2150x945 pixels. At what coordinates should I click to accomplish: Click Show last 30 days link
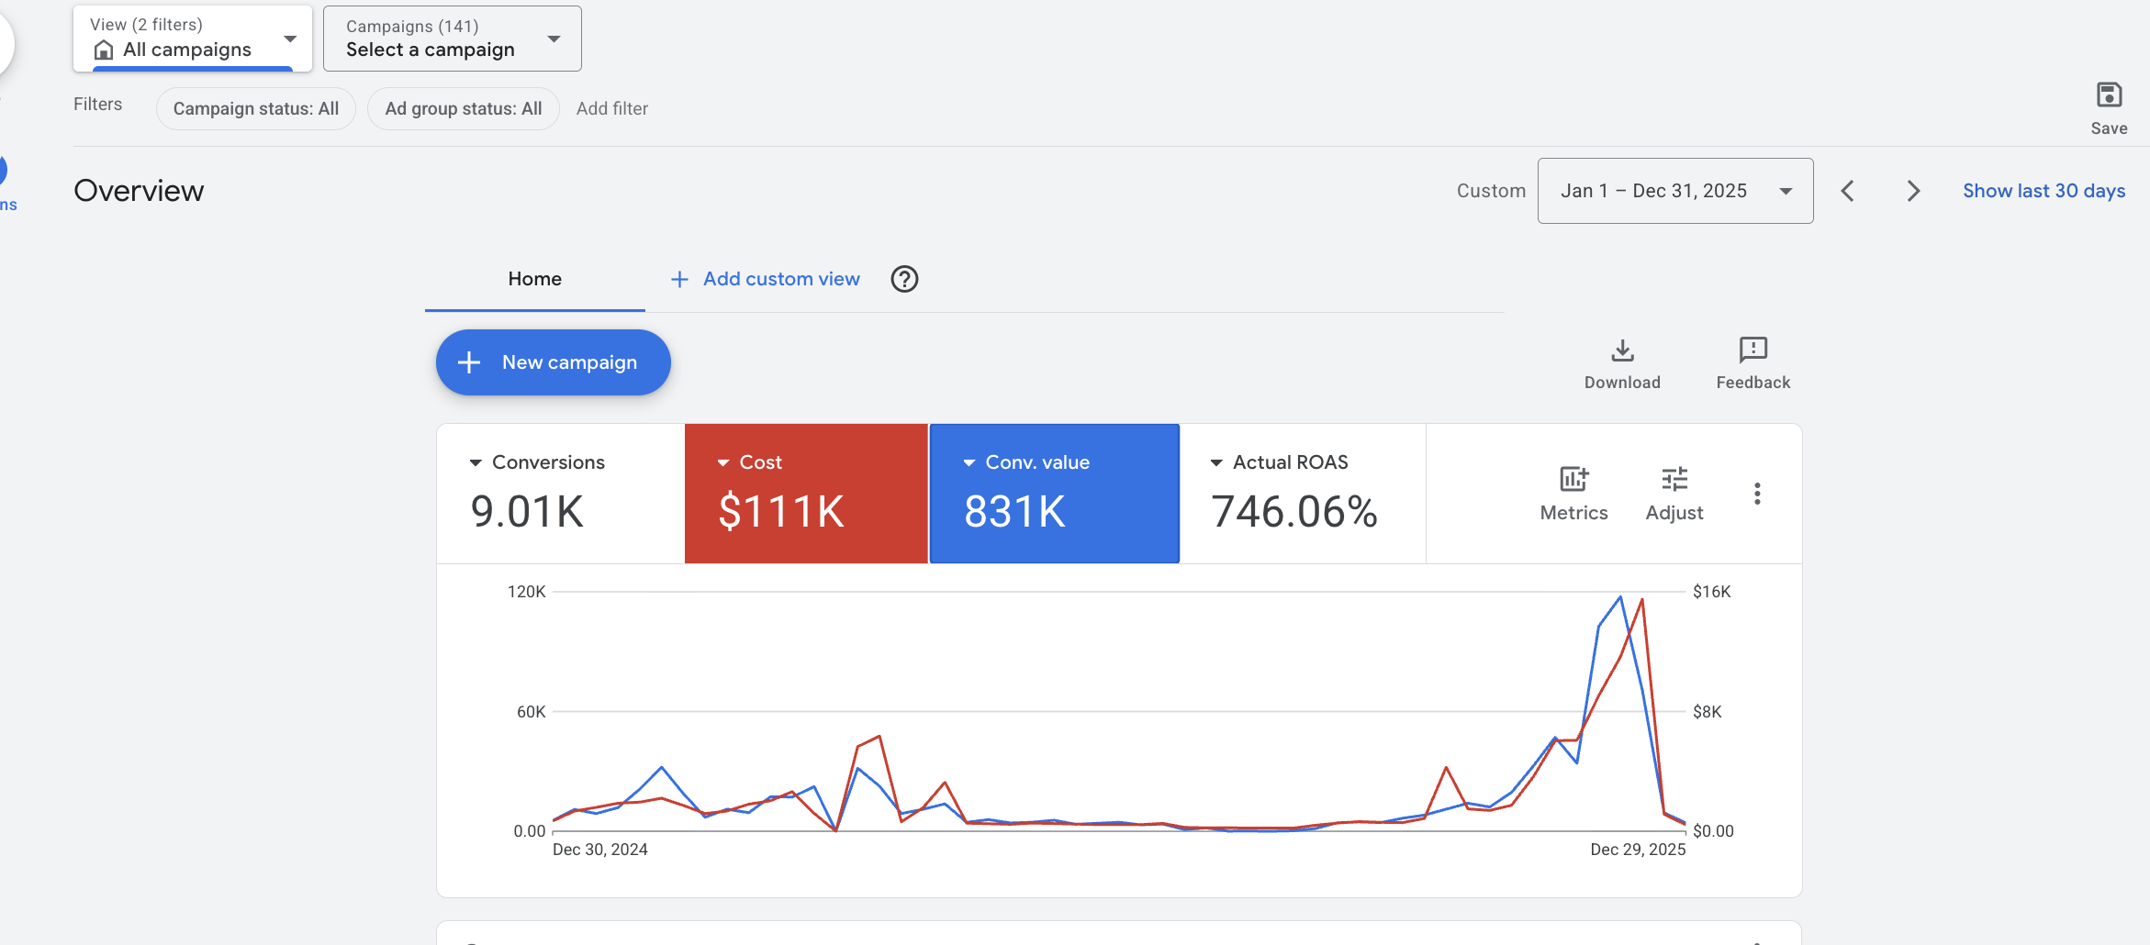pyautogui.click(x=2044, y=191)
